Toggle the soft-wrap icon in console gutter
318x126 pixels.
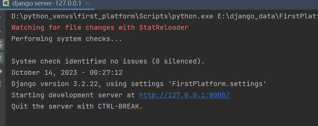tap(1, 44)
